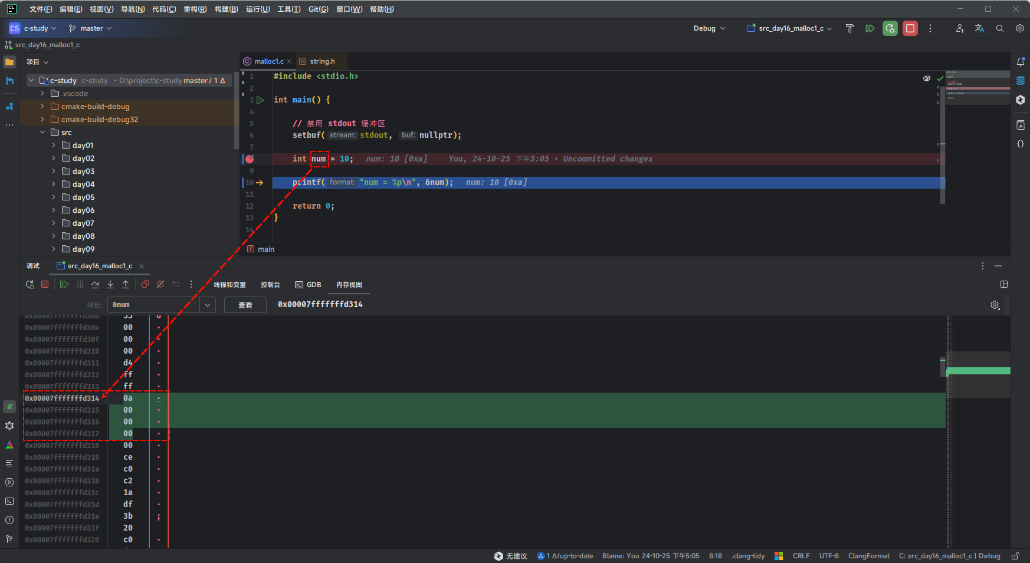Viewport: 1030px width, 563px height.
Task: Click Step Into in debug toolbar
Action: click(110, 285)
